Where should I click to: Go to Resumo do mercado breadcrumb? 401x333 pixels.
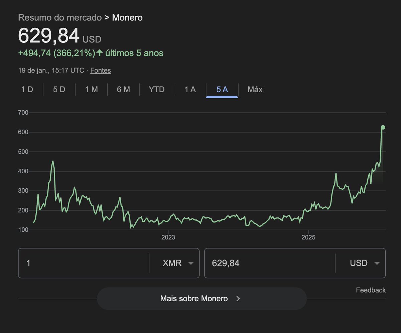pyautogui.click(x=59, y=17)
